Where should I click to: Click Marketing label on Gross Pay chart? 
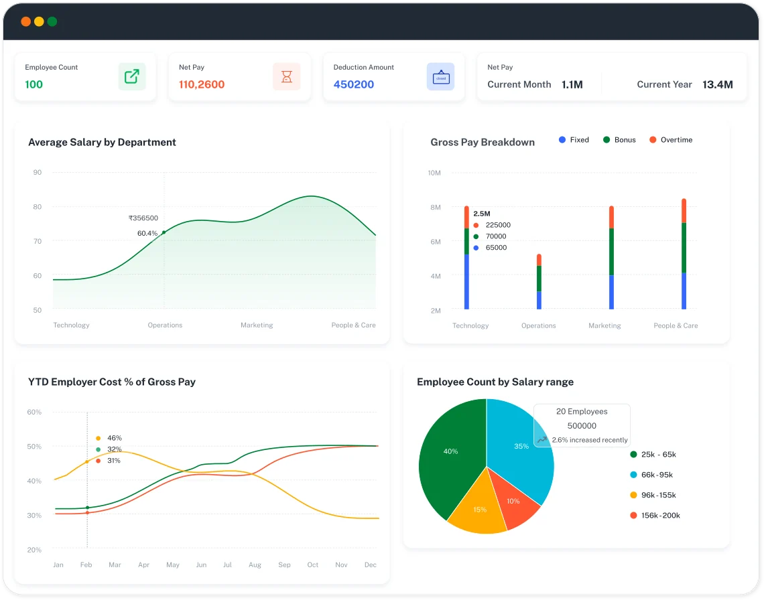click(x=604, y=326)
